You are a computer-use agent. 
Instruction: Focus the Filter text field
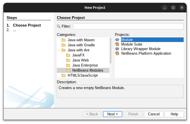(128, 26)
